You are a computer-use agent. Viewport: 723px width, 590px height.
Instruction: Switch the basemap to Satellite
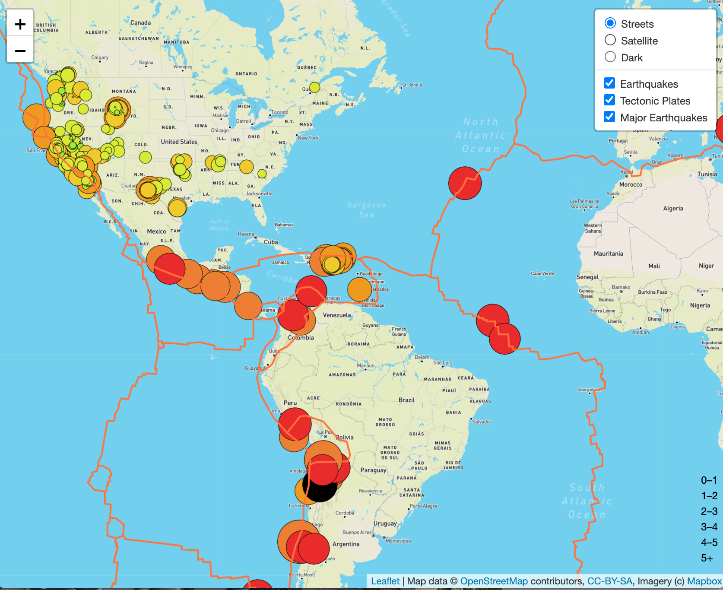(x=610, y=40)
